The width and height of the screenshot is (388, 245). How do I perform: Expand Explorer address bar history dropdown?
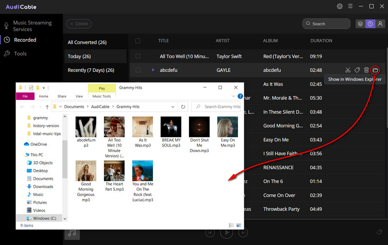pos(173,107)
